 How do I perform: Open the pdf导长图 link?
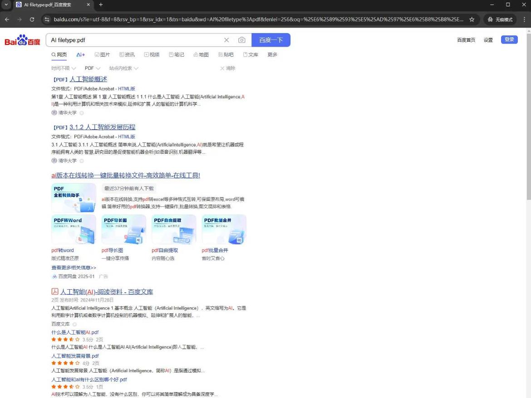tap(112, 250)
